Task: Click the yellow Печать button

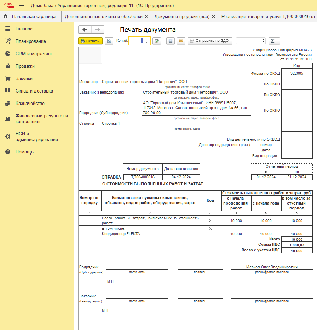Action: coord(90,41)
